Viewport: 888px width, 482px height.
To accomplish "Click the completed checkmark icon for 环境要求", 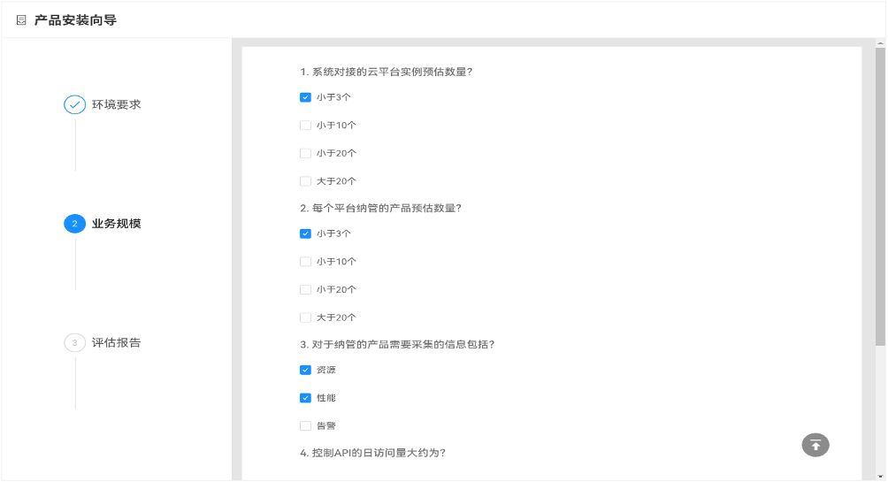I will coord(75,104).
